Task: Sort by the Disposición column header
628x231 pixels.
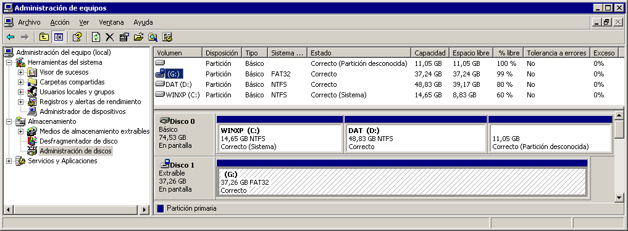Action: 222,53
